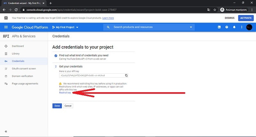This screenshot has width=256, height=137.
Task: Open the help question mark icon
Action: [227, 27]
